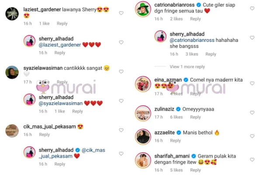Heart catrionabrianross's 'Cute giler' comment
This screenshot has width=262, height=175.
coord(252,8)
